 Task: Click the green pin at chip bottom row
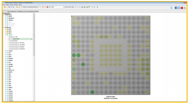92,92
